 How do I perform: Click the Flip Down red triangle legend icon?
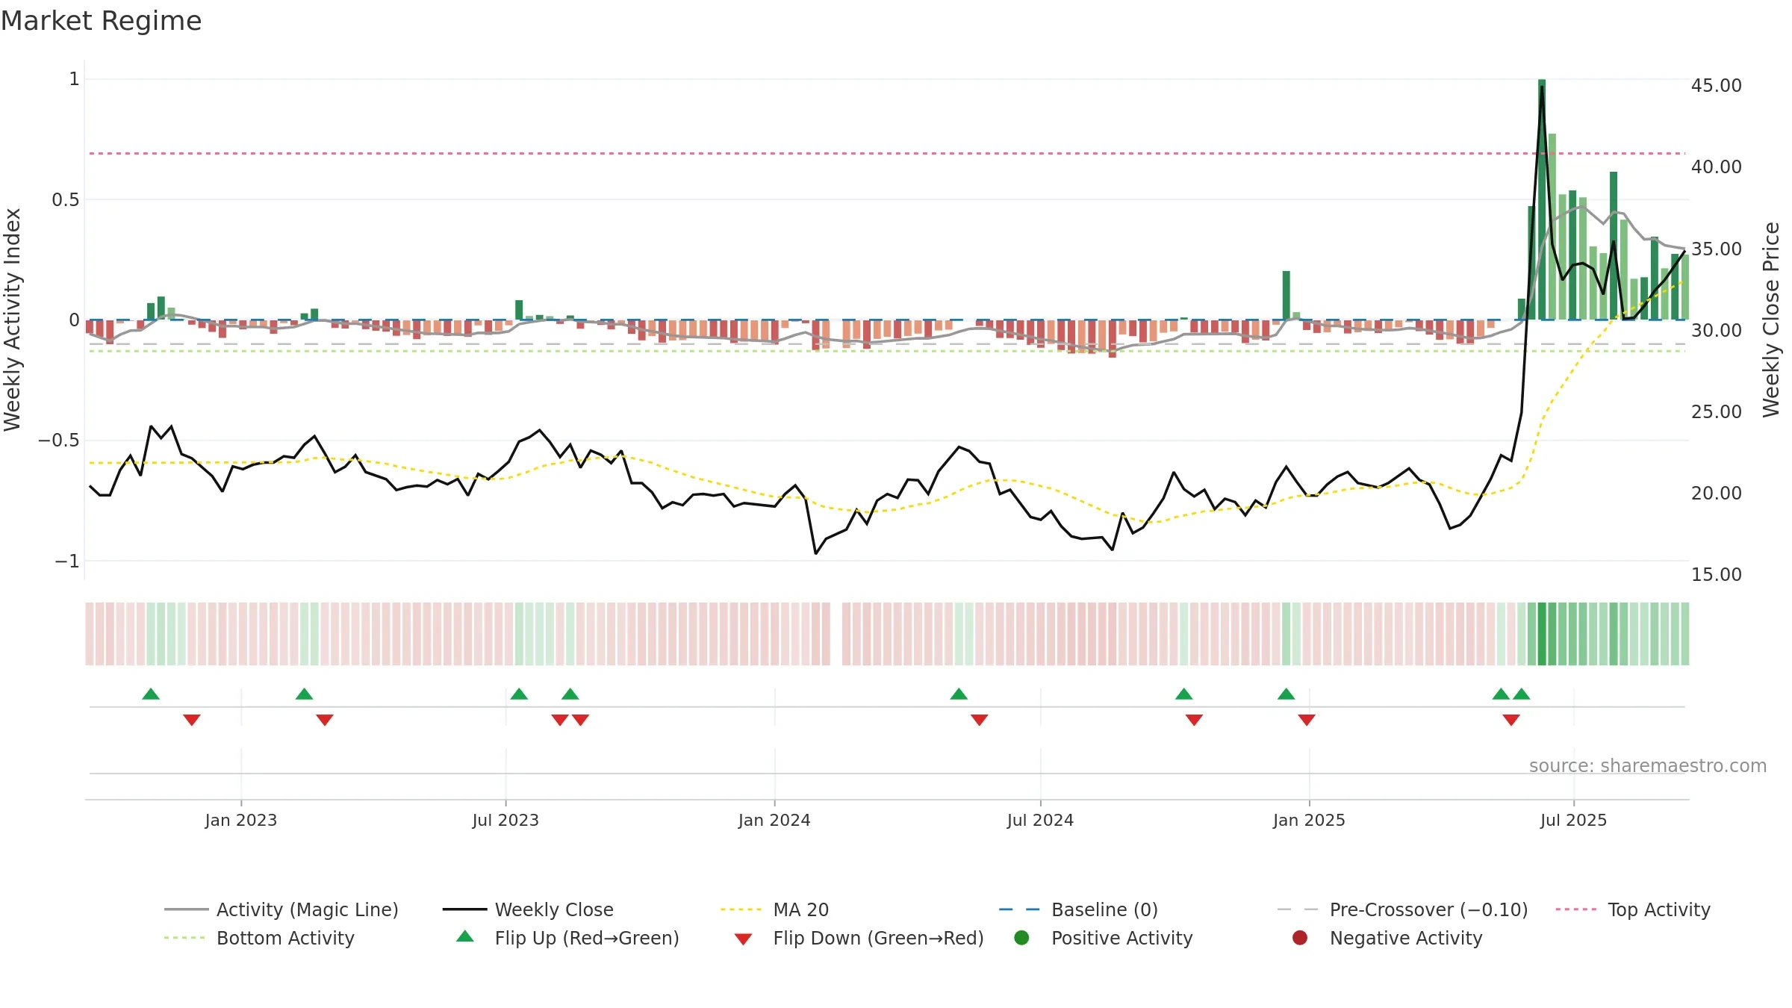(x=743, y=939)
